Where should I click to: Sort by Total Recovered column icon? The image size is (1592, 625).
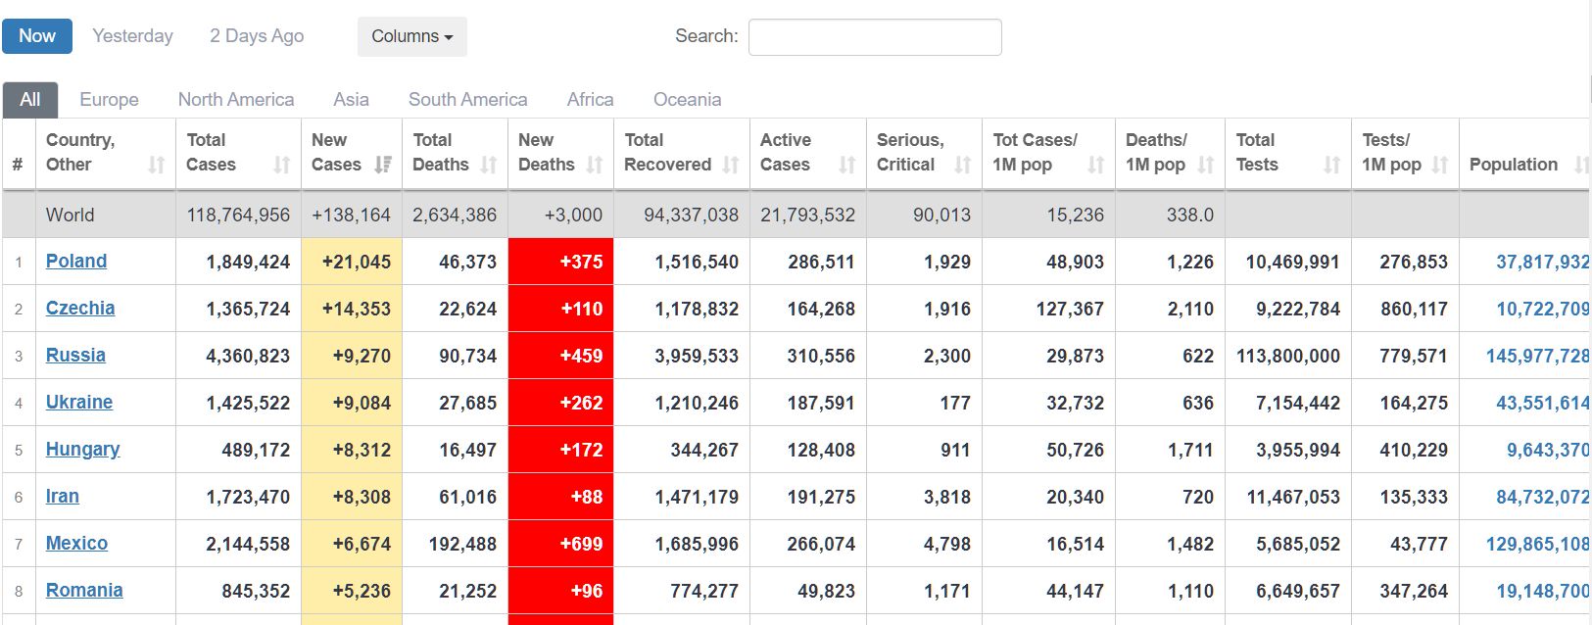[731, 165]
